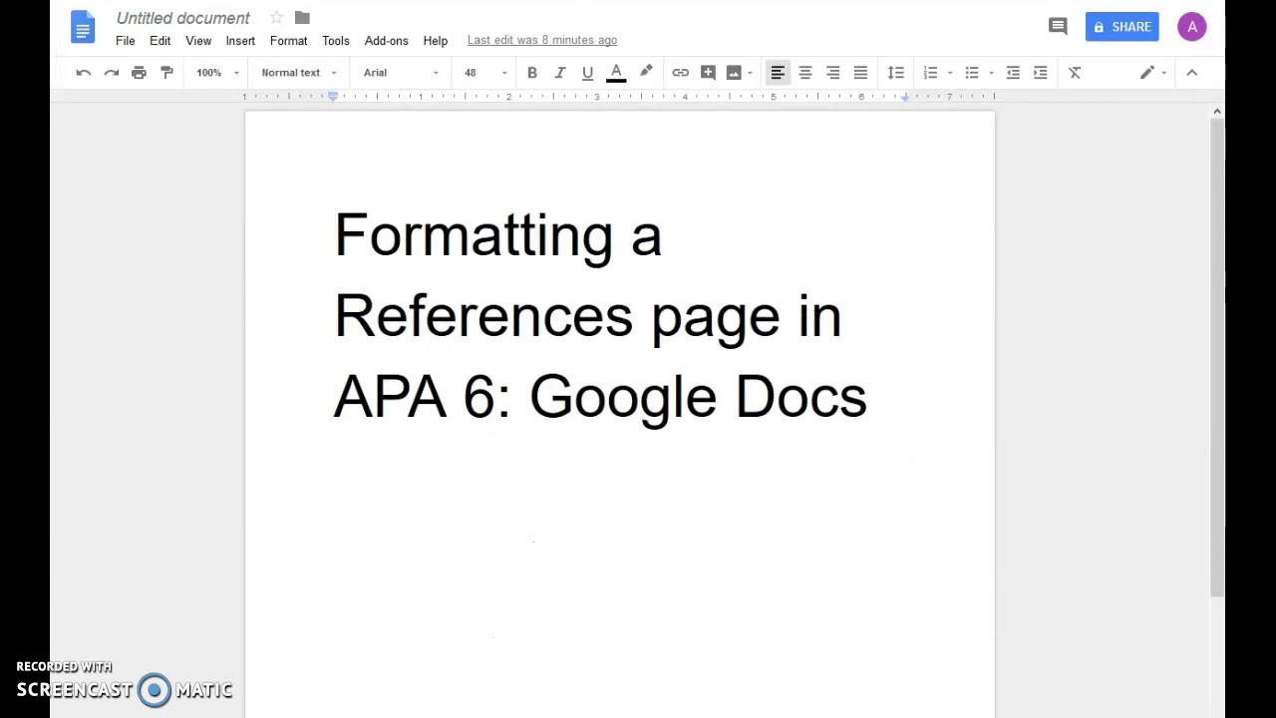Screen dimensions: 1276x718
Task: Toggle underline formatting
Action: point(587,73)
